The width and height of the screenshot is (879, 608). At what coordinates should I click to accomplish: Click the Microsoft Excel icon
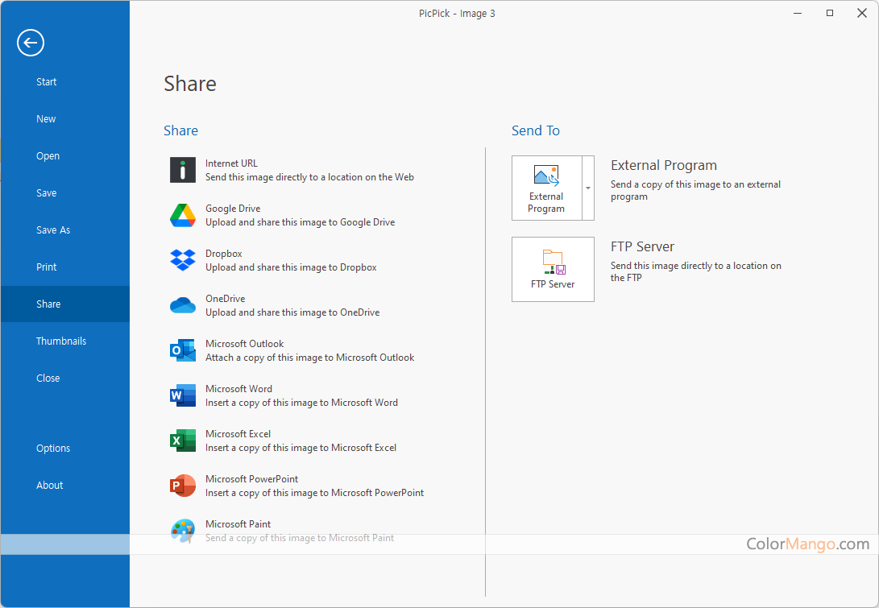click(183, 440)
